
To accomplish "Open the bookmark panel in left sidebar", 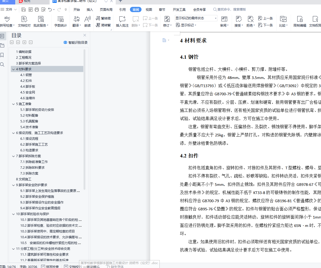I will (2, 55).
